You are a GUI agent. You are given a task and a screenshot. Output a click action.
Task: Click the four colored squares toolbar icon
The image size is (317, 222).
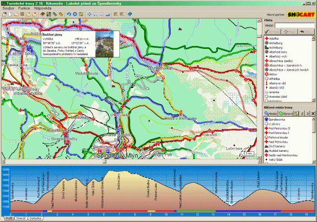click(49, 14)
